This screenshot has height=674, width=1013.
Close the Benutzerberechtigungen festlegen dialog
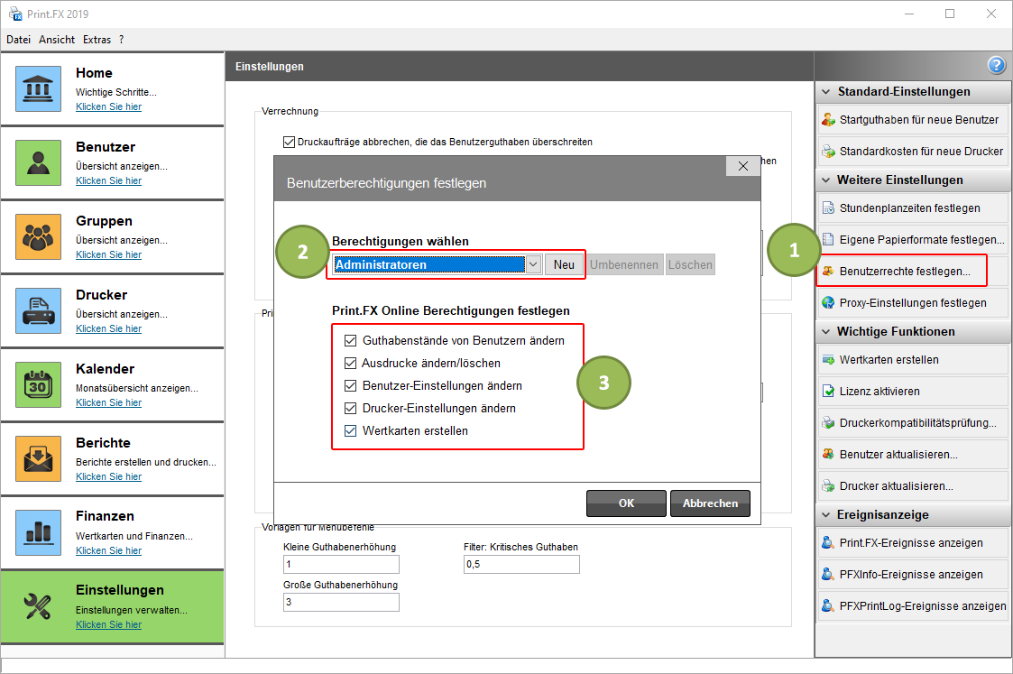tap(743, 166)
